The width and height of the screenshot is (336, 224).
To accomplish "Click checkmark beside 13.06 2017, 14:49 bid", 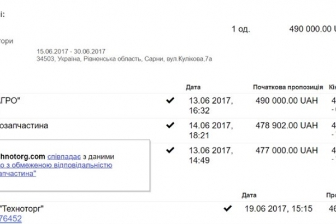I will pyautogui.click(x=170, y=150).
